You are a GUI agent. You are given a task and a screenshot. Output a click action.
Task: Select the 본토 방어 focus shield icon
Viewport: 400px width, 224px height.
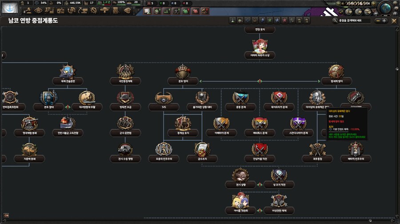pos(182,72)
